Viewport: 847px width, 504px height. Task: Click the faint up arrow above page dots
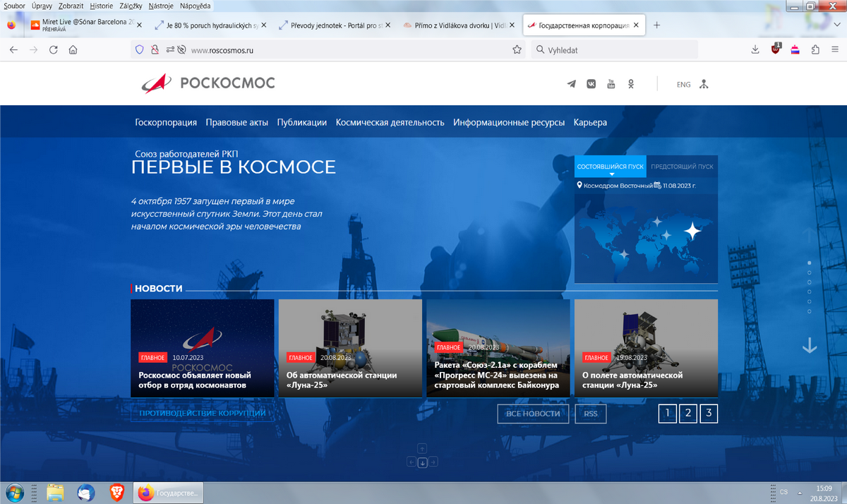[x=810, y=236]
